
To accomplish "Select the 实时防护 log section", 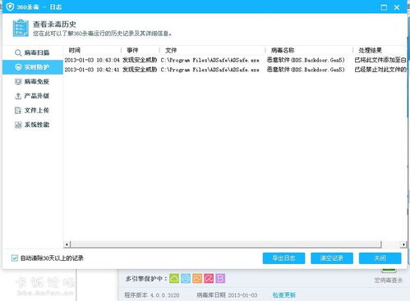I will 33,67.
